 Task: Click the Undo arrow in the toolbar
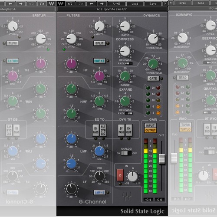coord(70,3)
